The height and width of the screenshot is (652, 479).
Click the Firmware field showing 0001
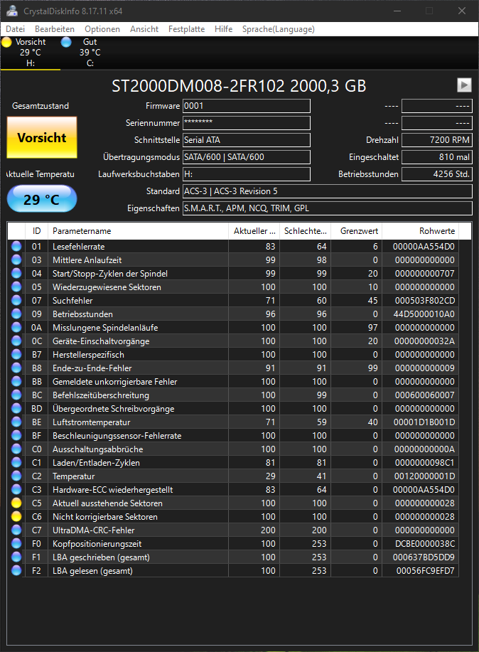247,106
